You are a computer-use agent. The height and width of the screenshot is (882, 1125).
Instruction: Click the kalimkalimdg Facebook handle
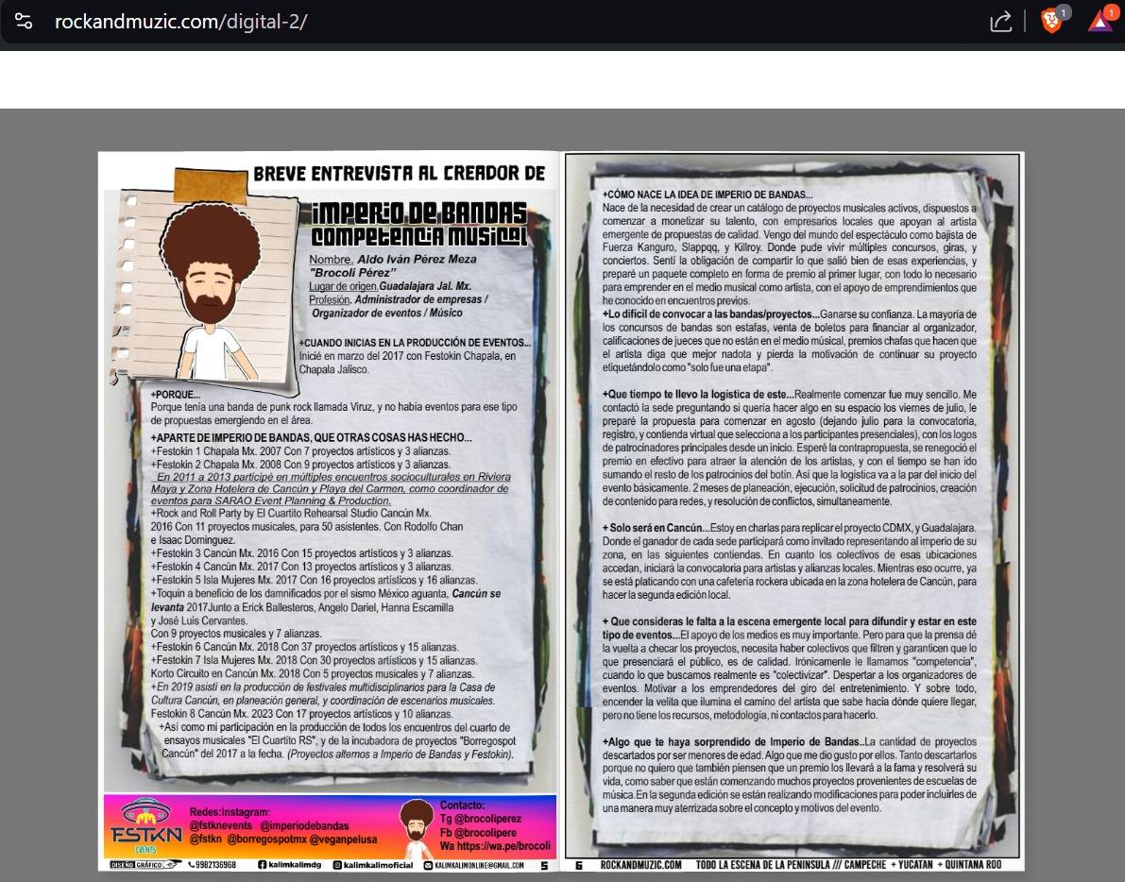pos(295,865)
